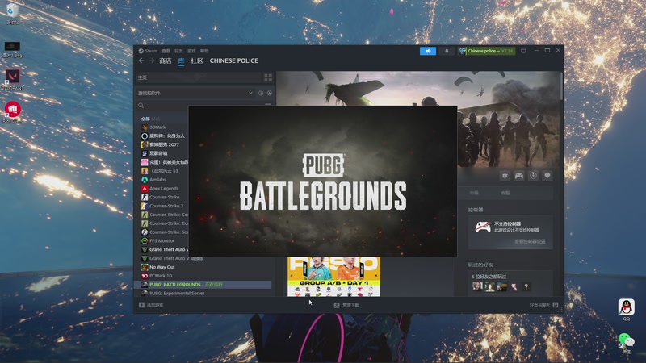Open the png image file on desktop
This screenshot has width=646, height=363.
click(x=12, y=49)
